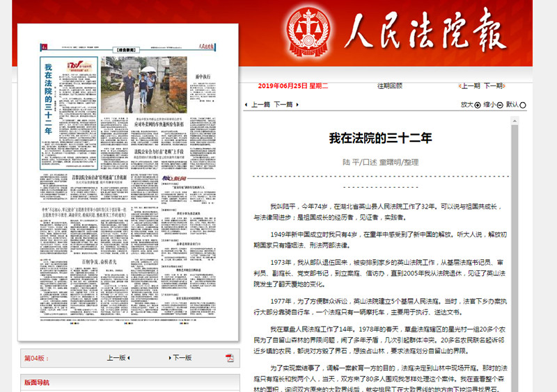
Task: Click the article scrollbar track
Action: pyautogui.click(x=515, y=259)
